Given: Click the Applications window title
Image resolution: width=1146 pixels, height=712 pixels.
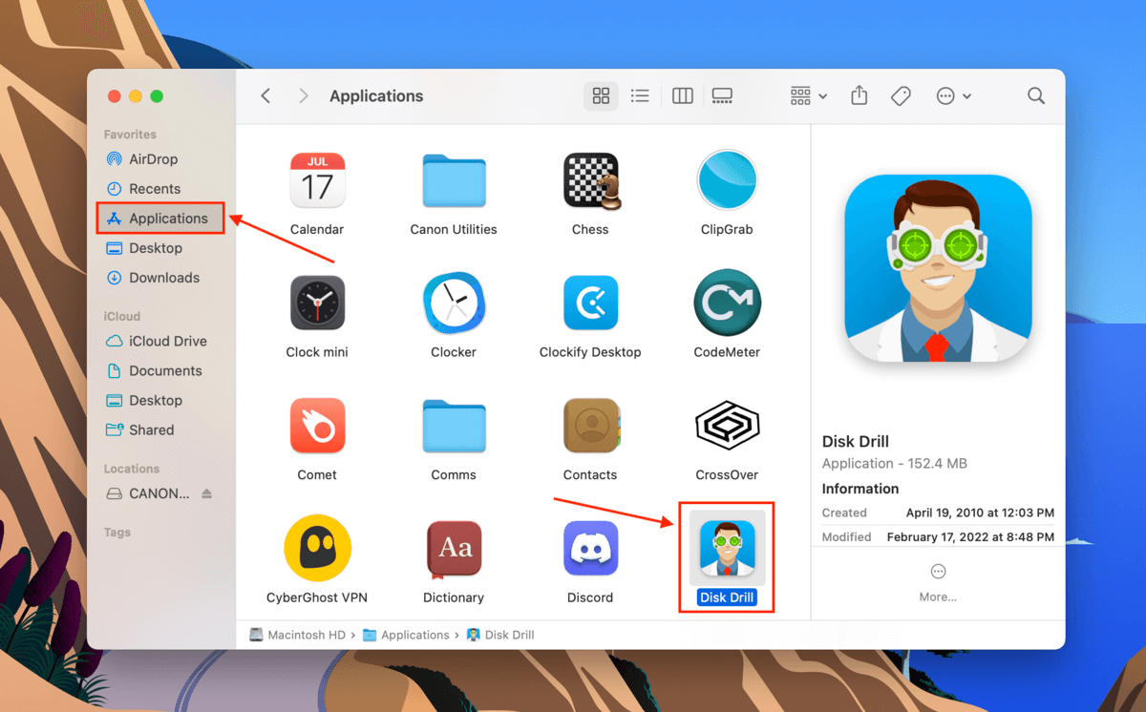Looking at the screenshot, I should point(376,96).
